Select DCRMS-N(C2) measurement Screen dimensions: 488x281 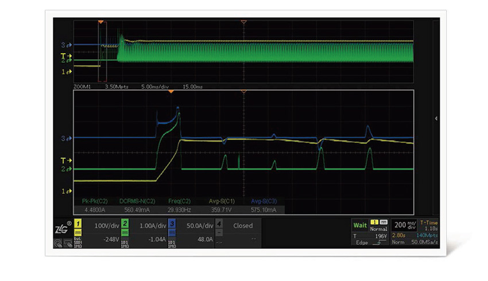[x=137, y=201]
